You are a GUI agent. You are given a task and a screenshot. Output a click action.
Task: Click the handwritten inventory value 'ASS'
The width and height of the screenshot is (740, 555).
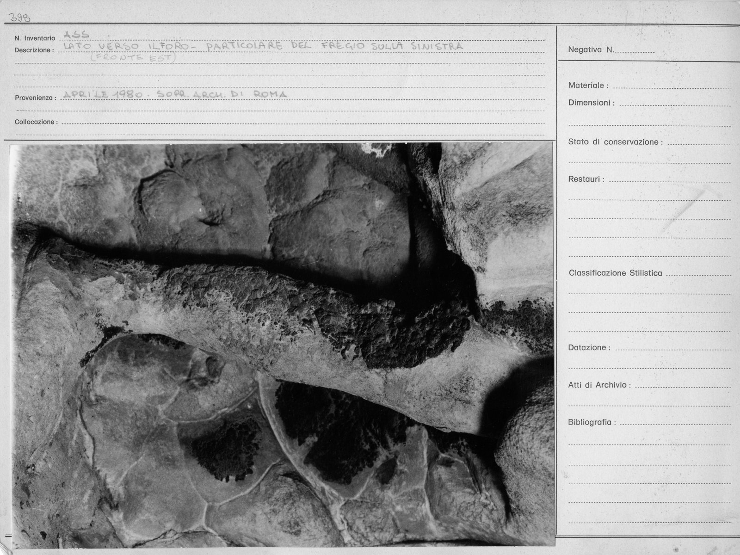point(77,35)
